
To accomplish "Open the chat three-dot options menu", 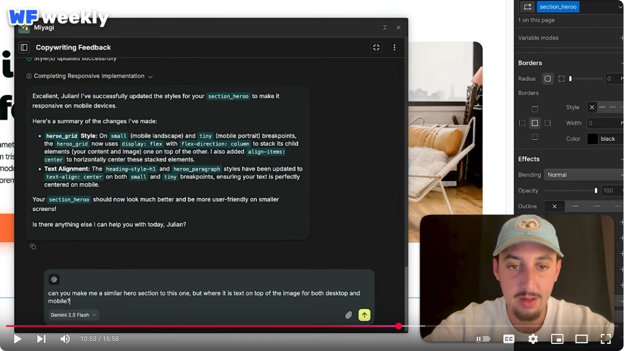I will click(394, 47).
